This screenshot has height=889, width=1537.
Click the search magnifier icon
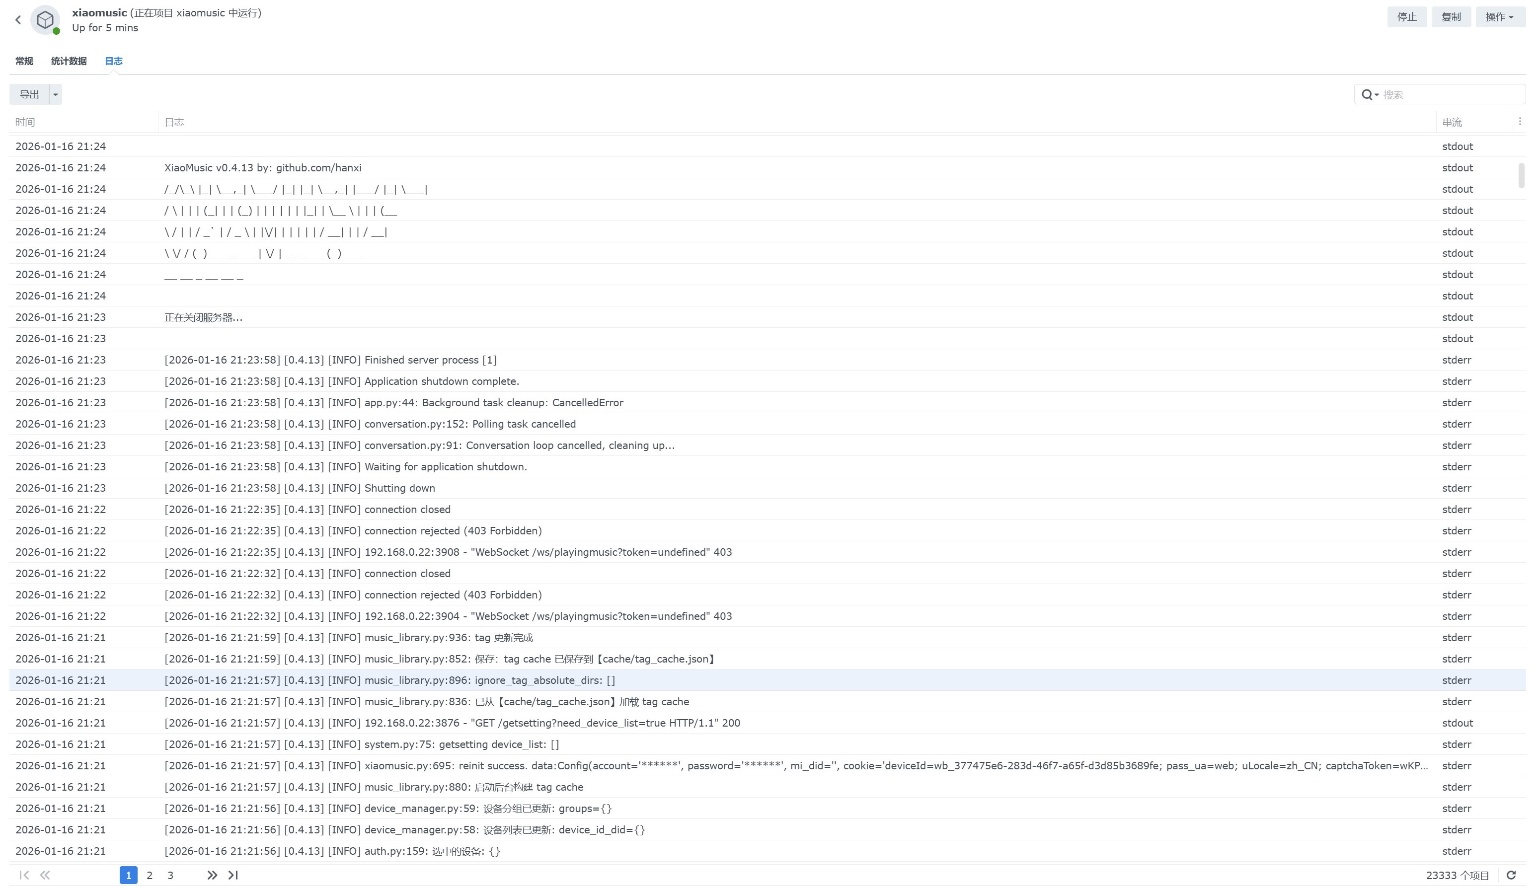1368,94
